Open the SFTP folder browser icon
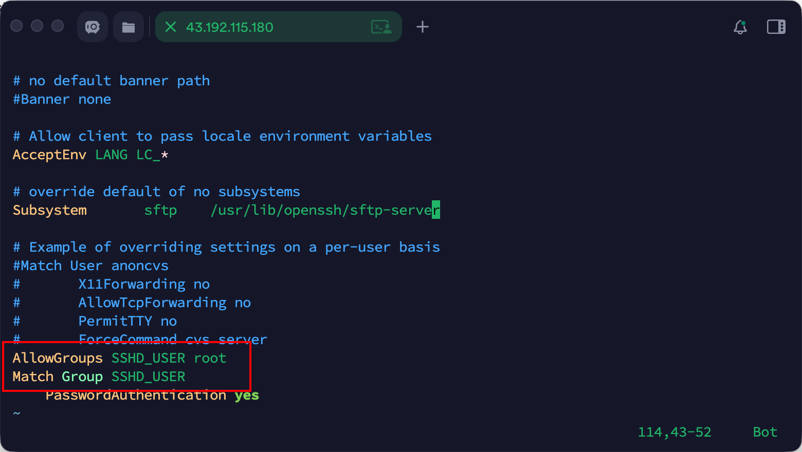Viewport: 802px width, 452px height. click(x=129, y=27)
